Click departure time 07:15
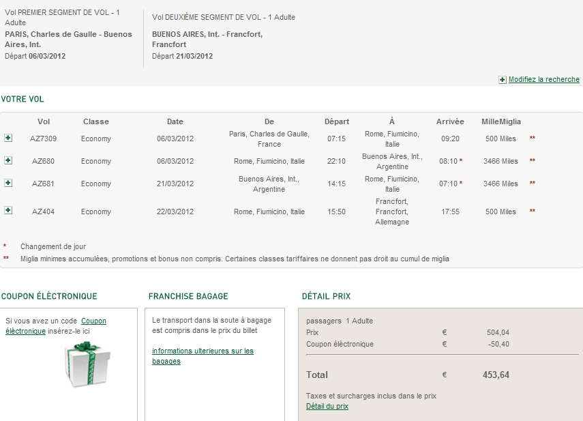This screenshot has width=583, height=421. (x=336, y=139)
